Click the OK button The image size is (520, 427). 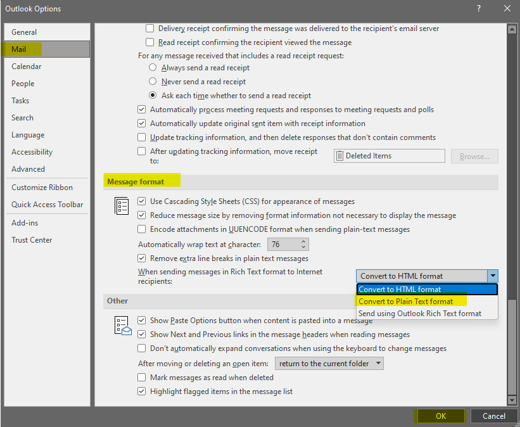441,416
